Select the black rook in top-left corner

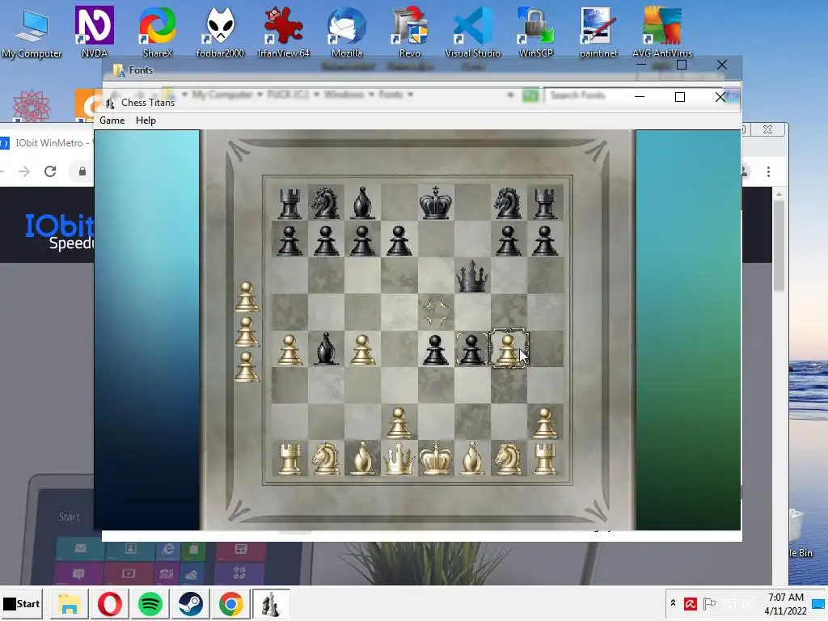tap(289, 204)
